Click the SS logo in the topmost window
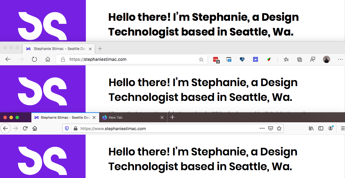The width and height of the screenshot is (345, 178). tap(42, 26)
